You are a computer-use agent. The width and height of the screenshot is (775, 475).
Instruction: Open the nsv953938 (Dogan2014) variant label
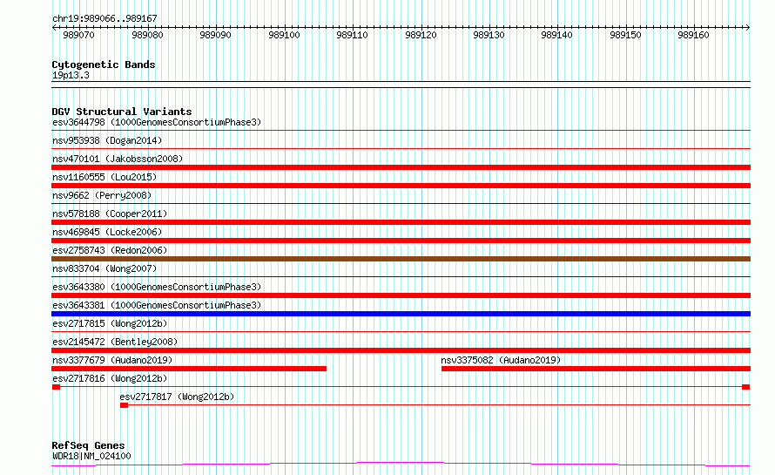pos(107,140)
